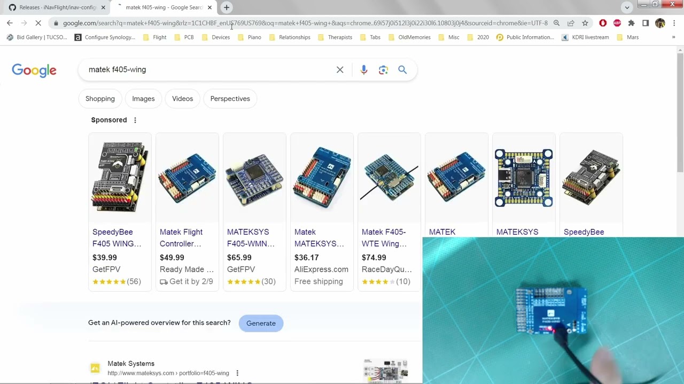Submit search with magnifier icon
Viewport: 684px width, 384px height.
tap(402, 70)
